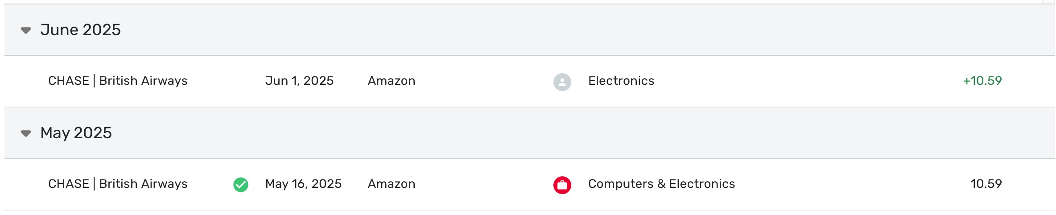The height and width of the screenshot is (215, 1056).
Task: Open account CHASE | British Airways in June row
Action: point(118,81)
